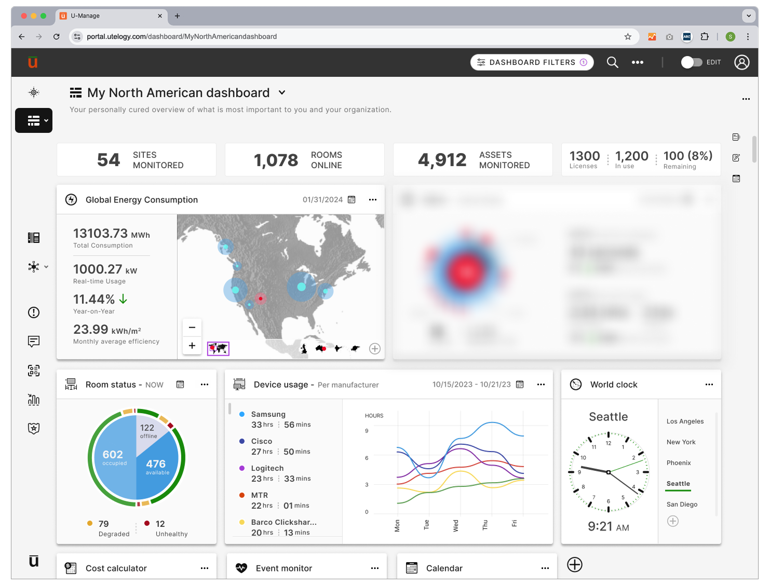770x586 pixels.
Task: Select Phoenix in World clock
Action: [679, 463]
